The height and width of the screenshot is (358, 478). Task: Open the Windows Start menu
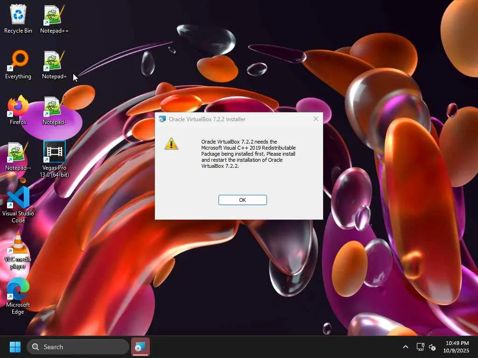pos(15,347)
